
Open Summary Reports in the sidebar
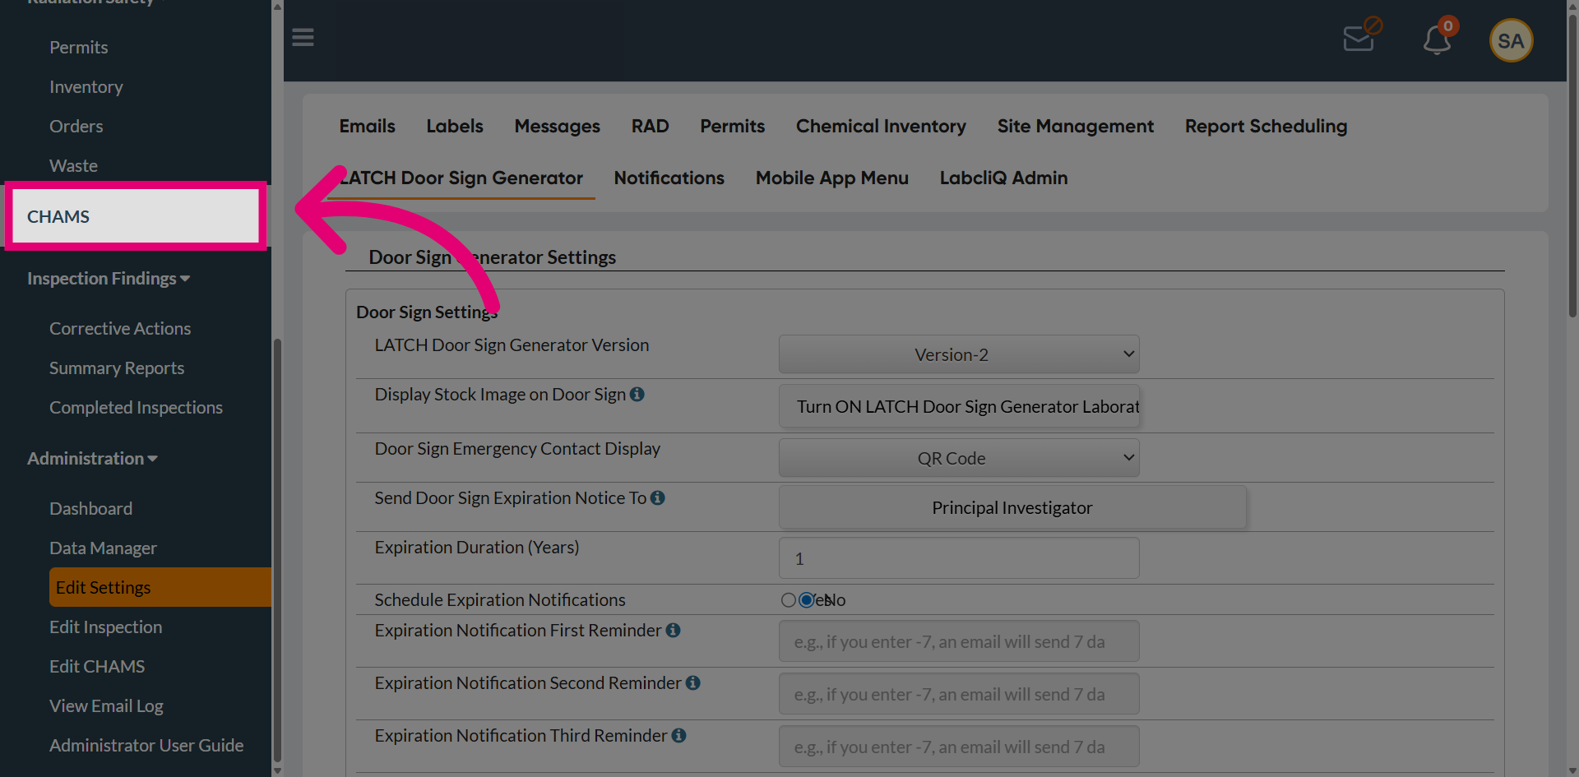[117, 368]
